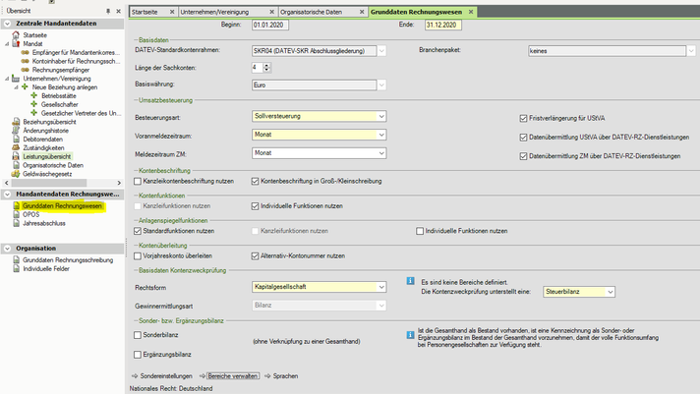This screenshot has width=700, height=394.
Task: Toggle Fristverlängerung für UStVA checkbox
Action: click(523, 118)
